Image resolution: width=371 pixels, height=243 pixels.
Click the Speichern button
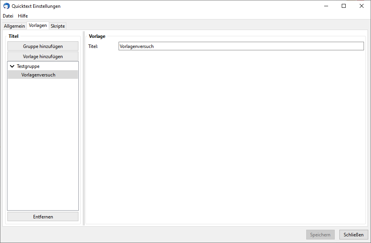click(x=320, y=234)
